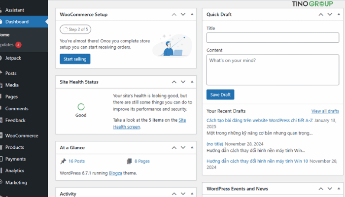
Task: Click the Updates count badge 4
Action: tap(19, 45)
